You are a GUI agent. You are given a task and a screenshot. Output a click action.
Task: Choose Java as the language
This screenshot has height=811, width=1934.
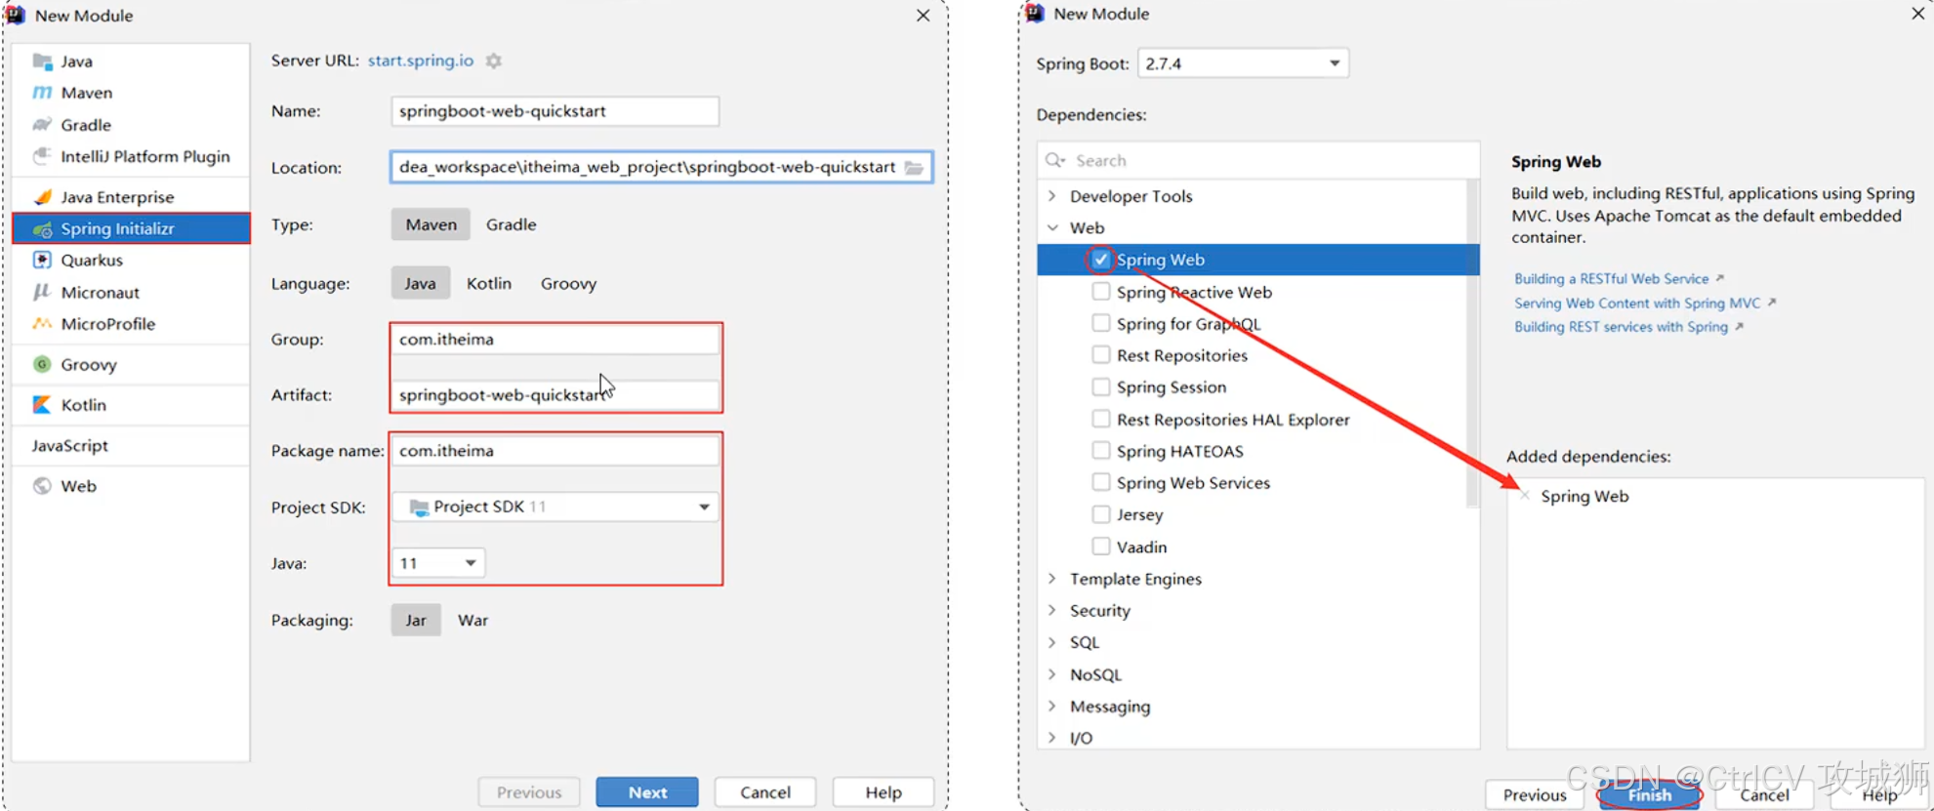421,283
